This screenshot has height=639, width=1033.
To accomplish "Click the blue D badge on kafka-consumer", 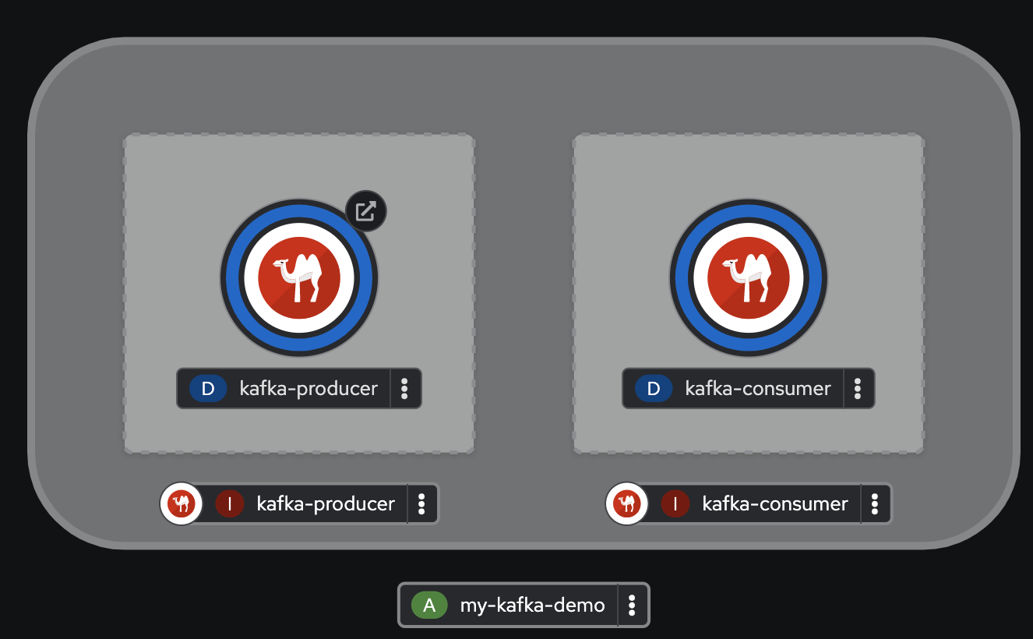I will [x=654, y=388].
